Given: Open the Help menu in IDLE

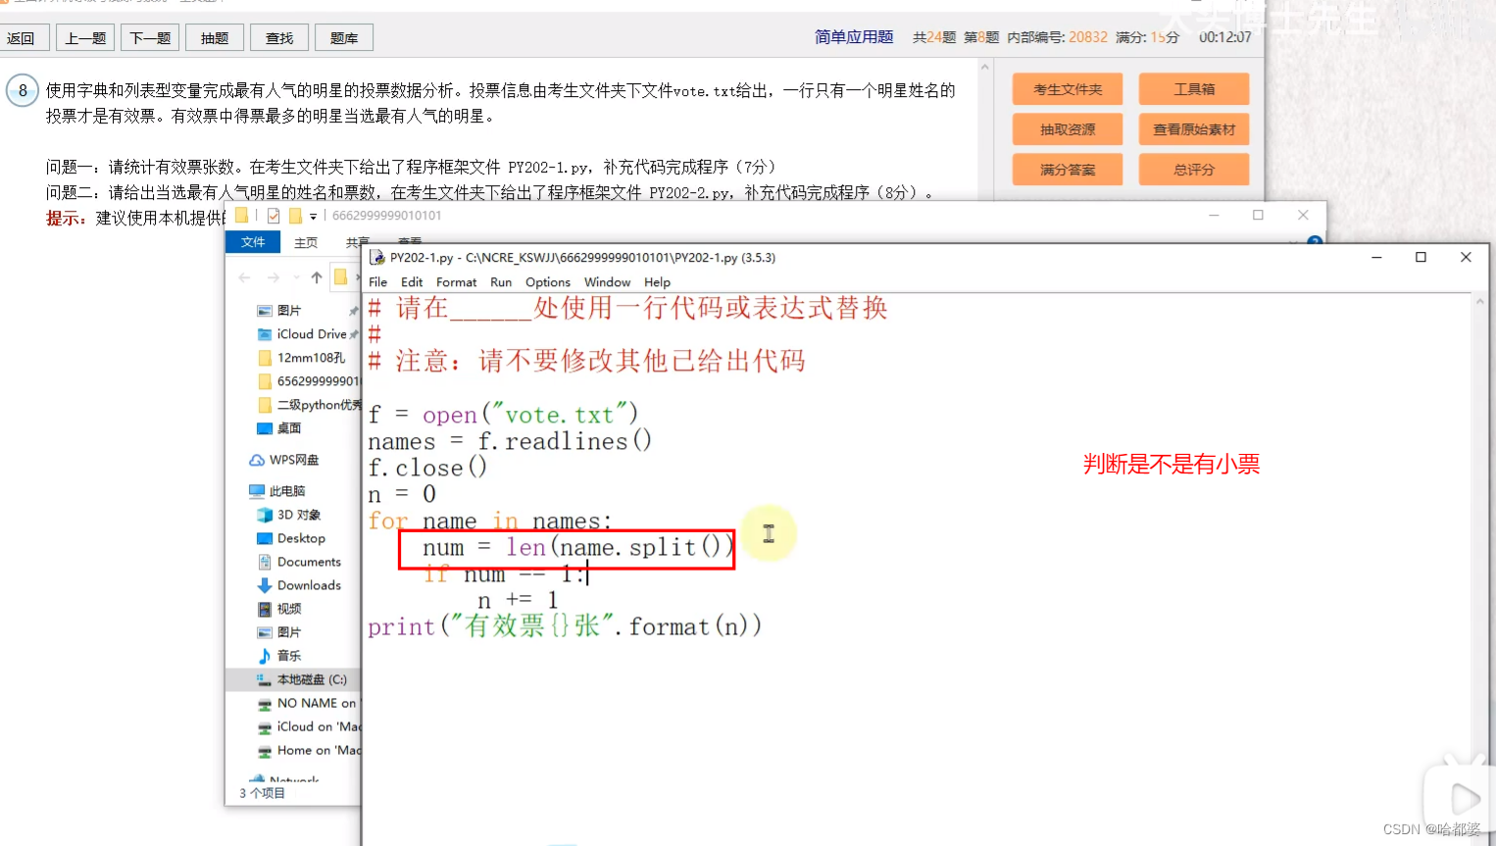Looking at the screenshot, I should pyautogui.click(x=657, y=282).
